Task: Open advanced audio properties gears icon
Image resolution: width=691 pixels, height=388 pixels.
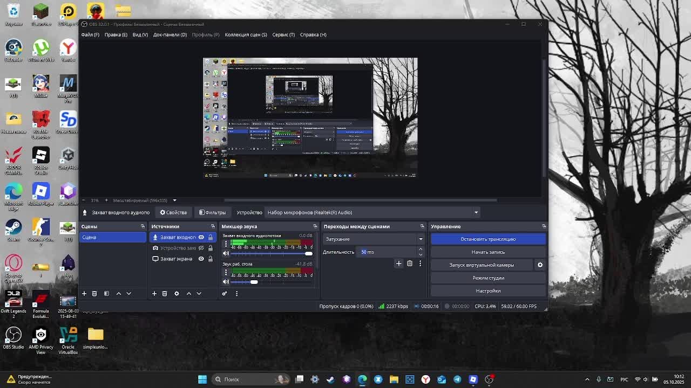Action: click(x=225, y=294)
